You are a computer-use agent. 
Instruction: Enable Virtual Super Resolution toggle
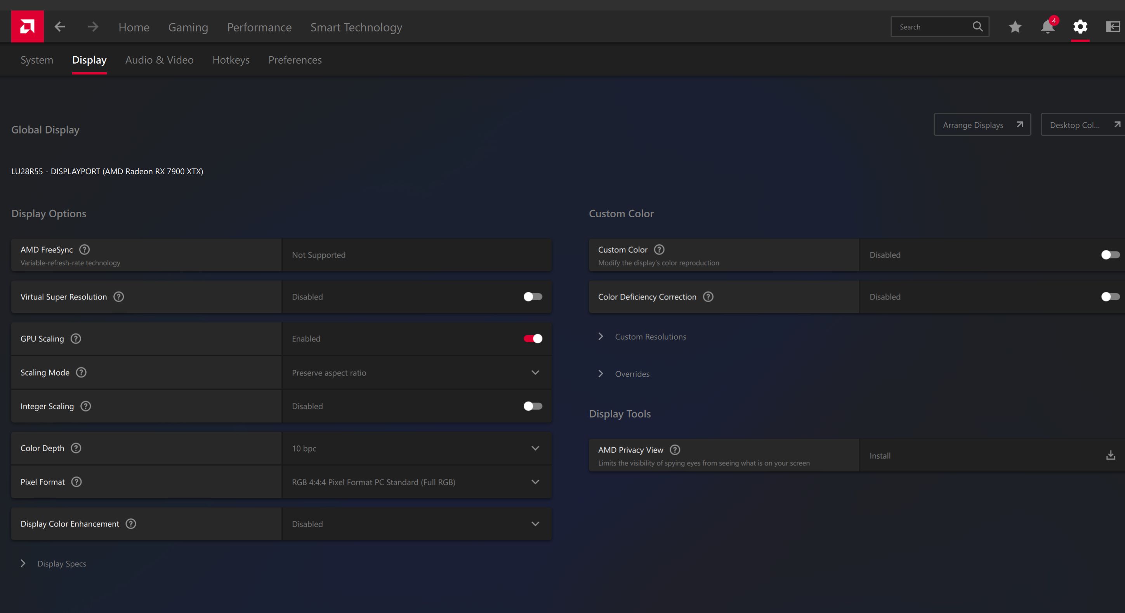pos(533,297)
